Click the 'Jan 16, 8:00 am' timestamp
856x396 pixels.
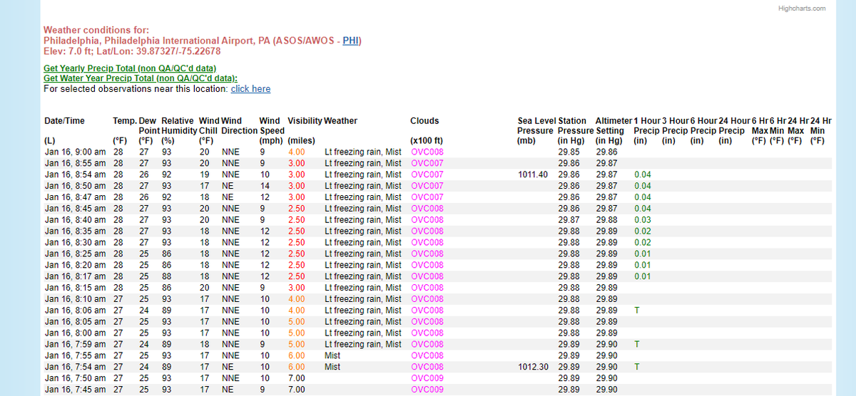(x=75, y=333)
